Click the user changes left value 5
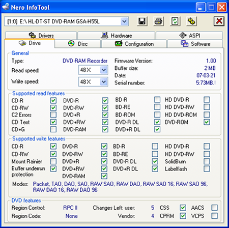The height and width of the screenshot is (228, 229). pos(153,208)
